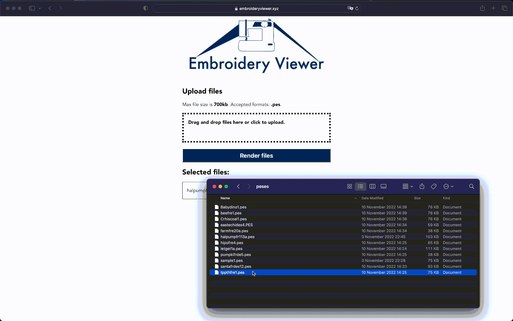Click Safari's reload page icon
The image size is (513, 321).
[357, 8]
